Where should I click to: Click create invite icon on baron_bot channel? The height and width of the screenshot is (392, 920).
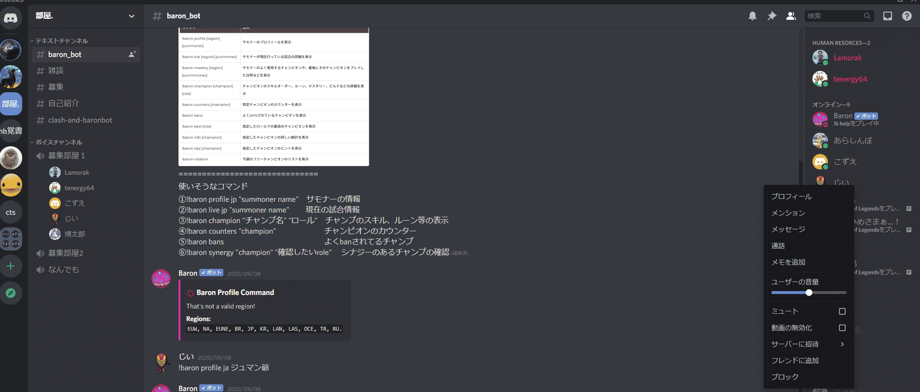[132, 55]
